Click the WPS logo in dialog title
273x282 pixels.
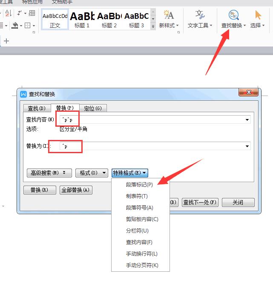(23, 94)
